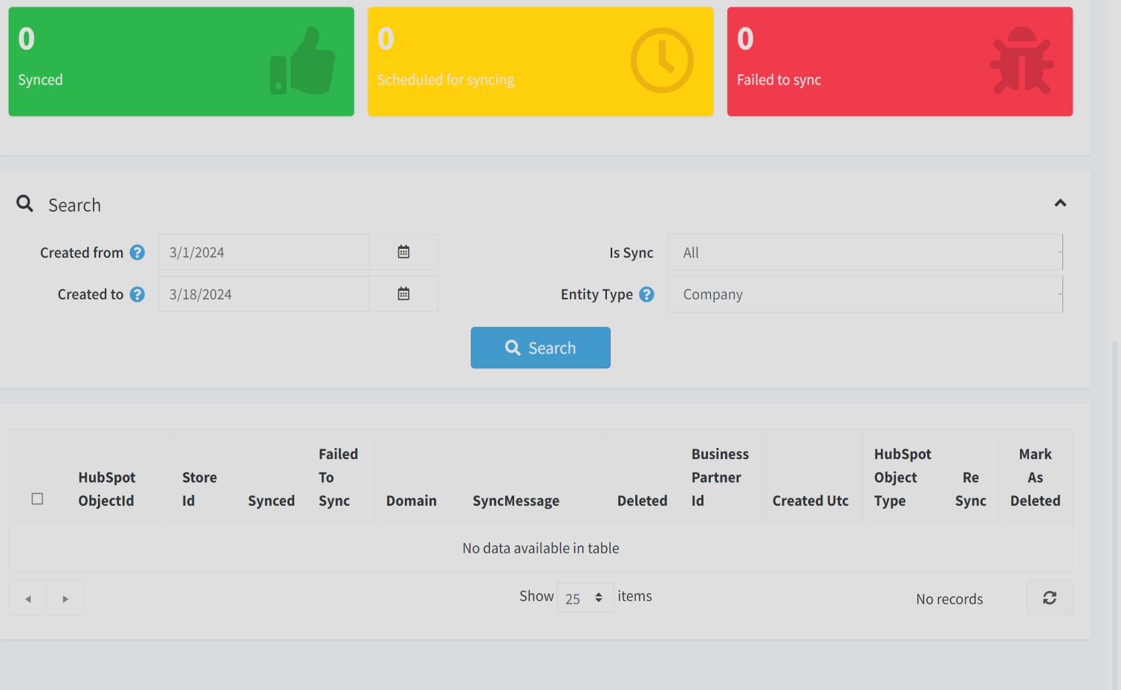1121x690 pixels.
Task: Open the Is Sync dropdown
Action: click(865, 253)
